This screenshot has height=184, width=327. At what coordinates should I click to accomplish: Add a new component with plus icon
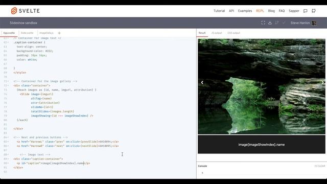(59, 33)
